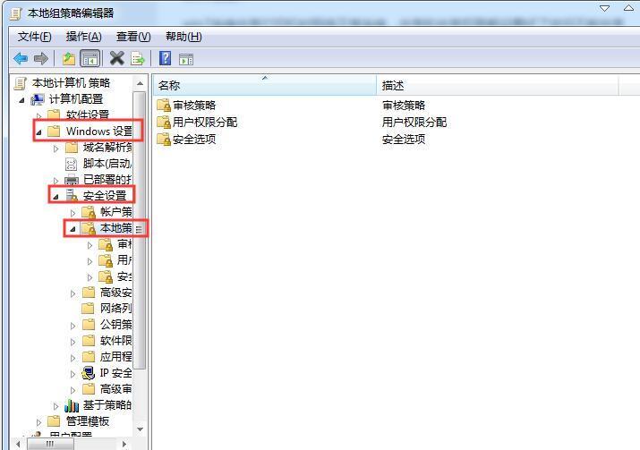Viewport: 640px width, 450px height.
Task: Select 用户权限分配 in the name list
Action: click(205, 122)
